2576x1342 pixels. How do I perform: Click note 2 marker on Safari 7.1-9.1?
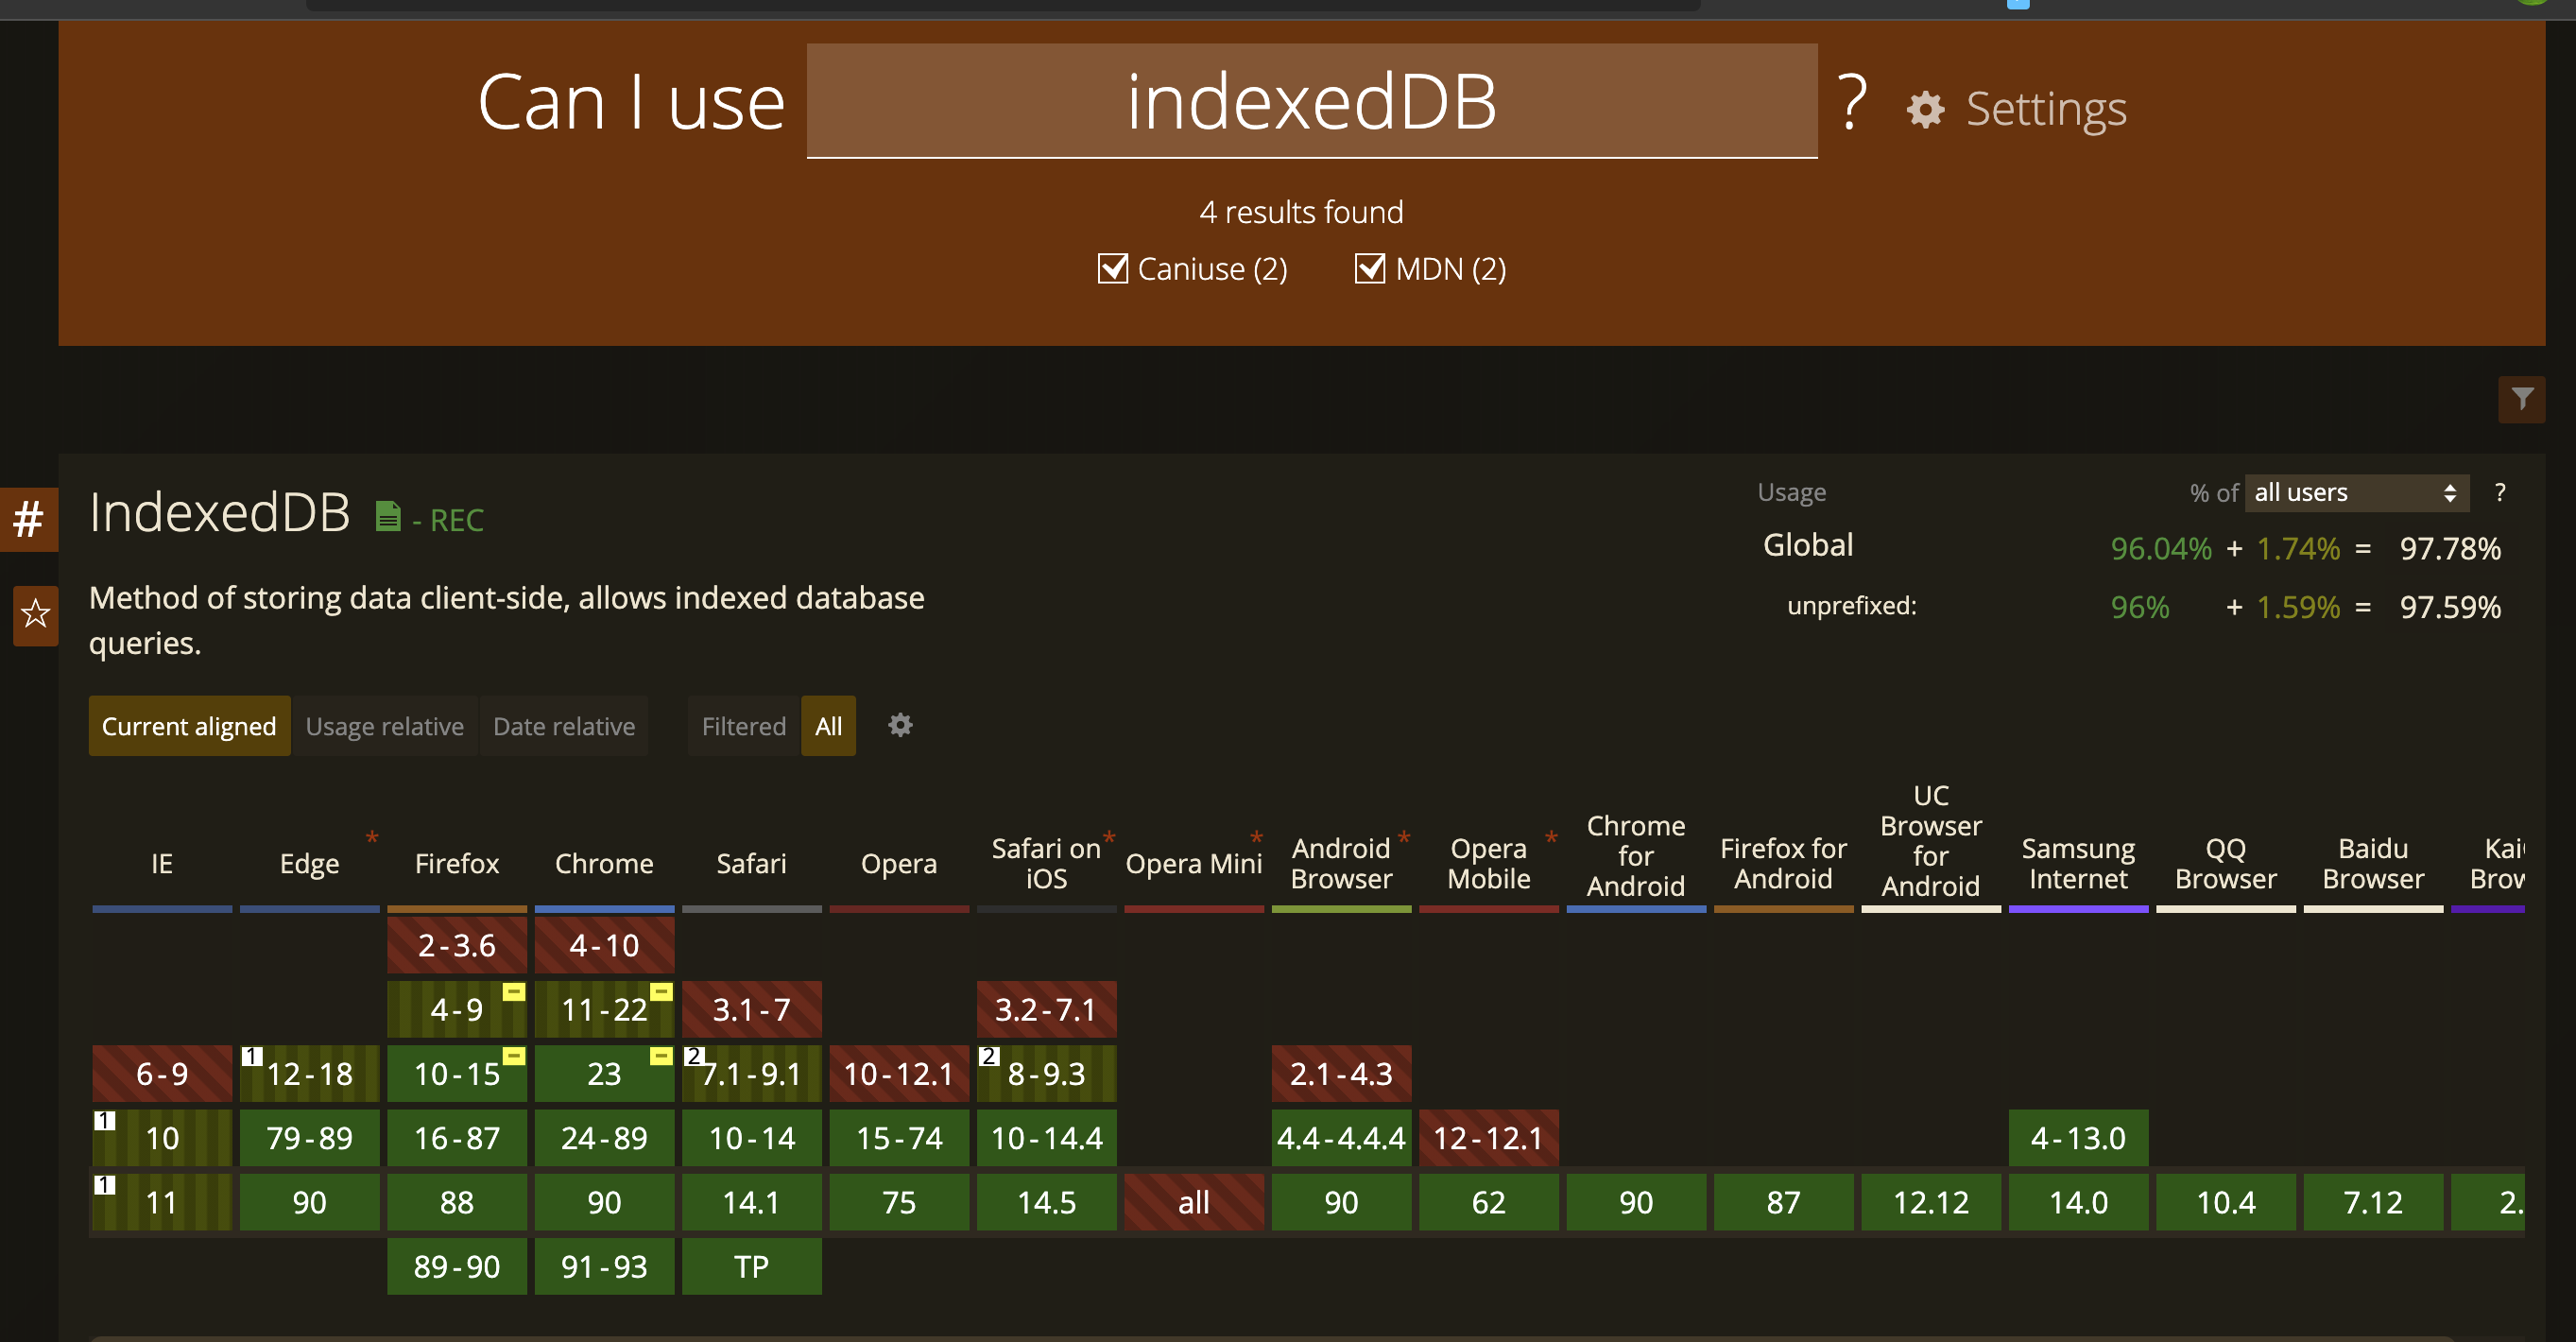(694, 1056)
